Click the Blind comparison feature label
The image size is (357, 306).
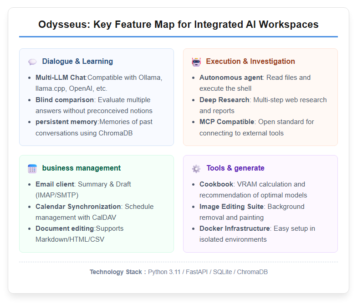tap(65, 100)
